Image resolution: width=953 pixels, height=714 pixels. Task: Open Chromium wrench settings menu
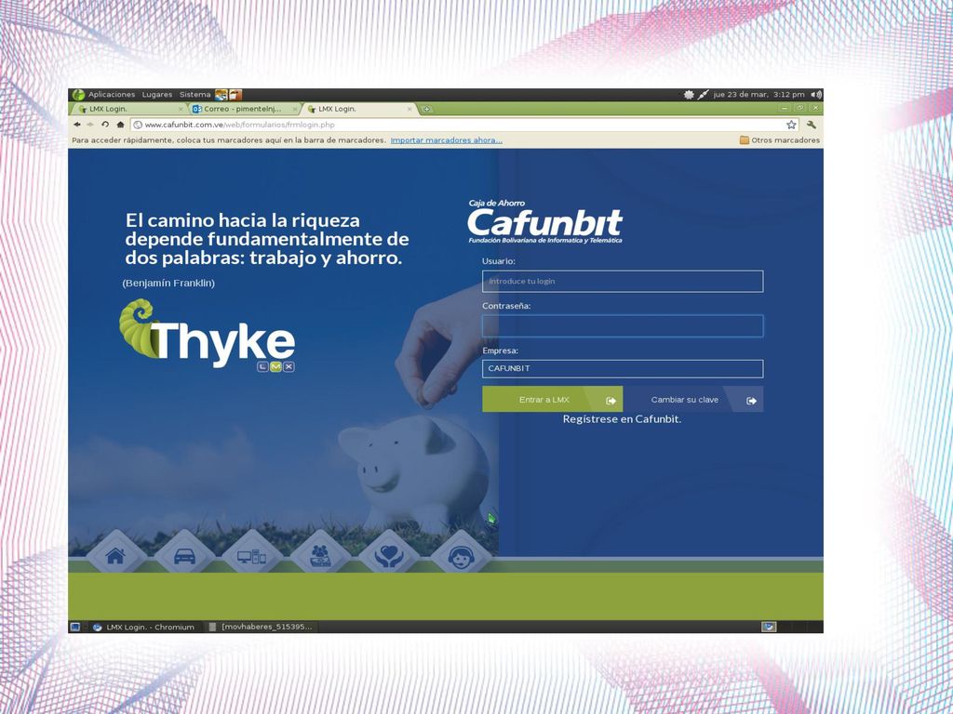click(812, 125)
